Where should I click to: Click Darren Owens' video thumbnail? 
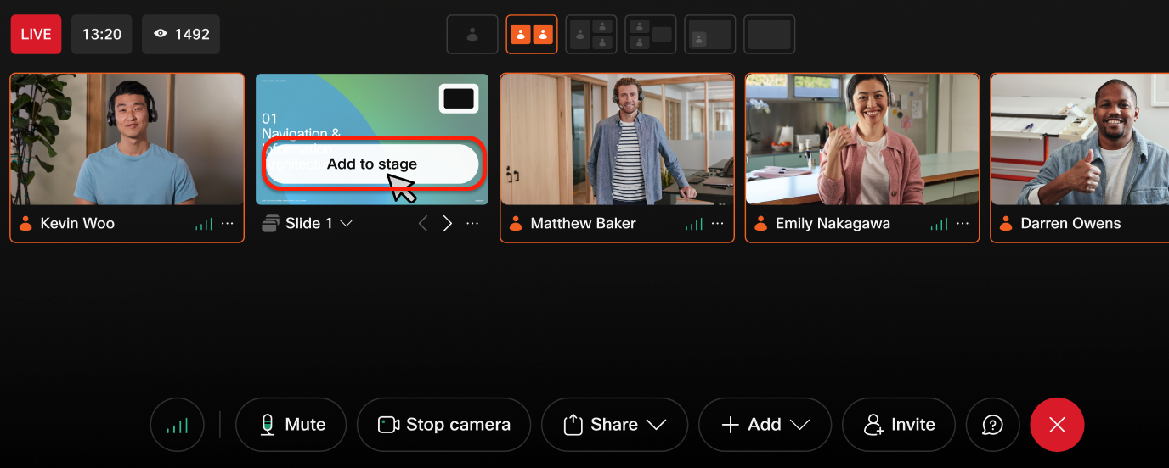click(x=1080, y=139)
